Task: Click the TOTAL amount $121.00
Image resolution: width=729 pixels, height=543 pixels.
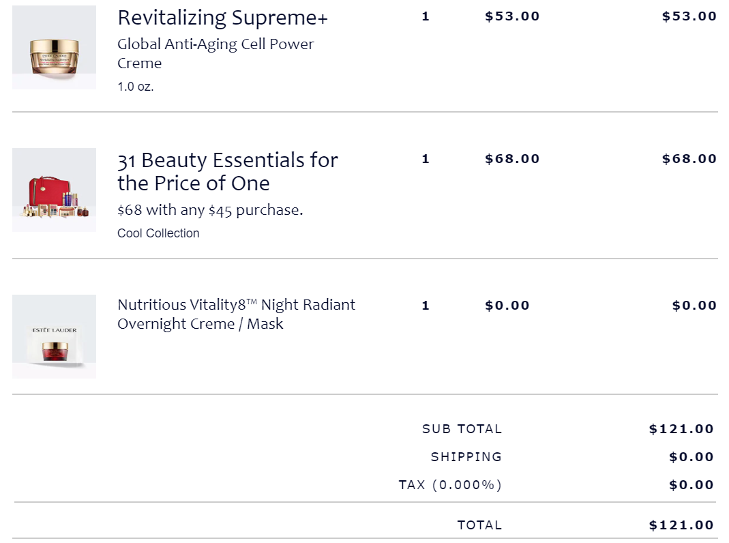Action: point(681,525)
